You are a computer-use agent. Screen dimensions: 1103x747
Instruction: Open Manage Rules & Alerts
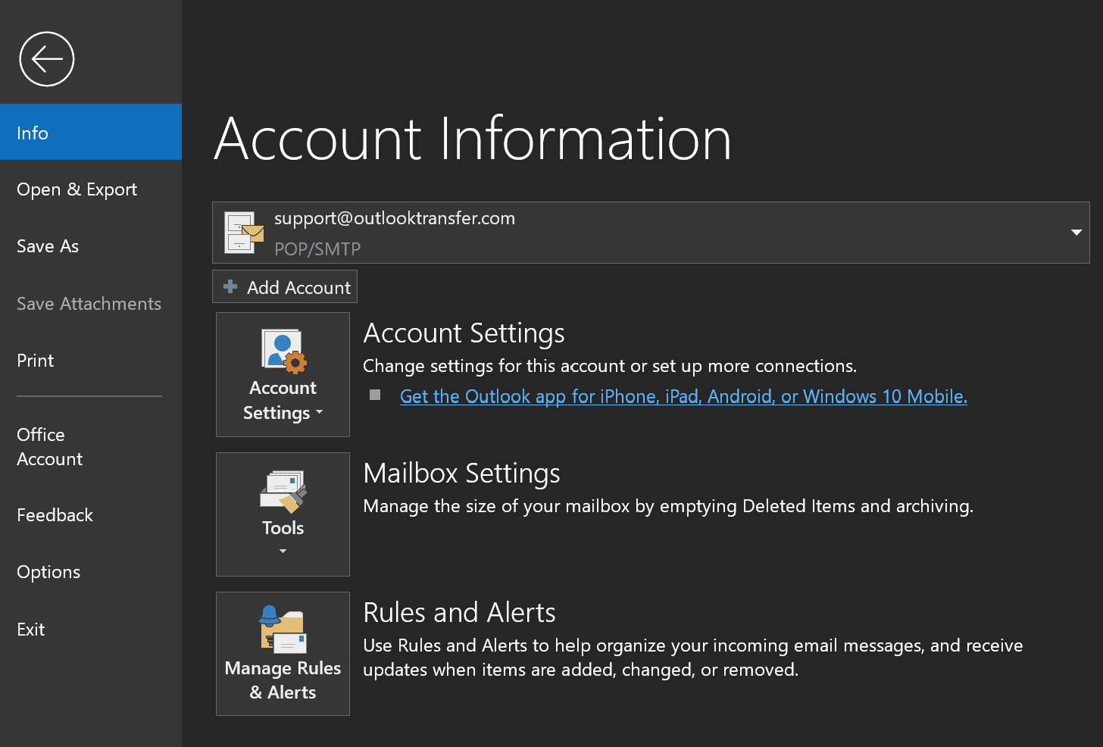tap(283, 654)
